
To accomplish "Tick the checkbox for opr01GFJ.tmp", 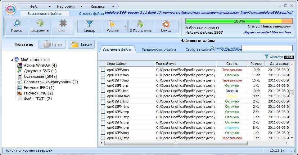I will (x=103, y=91).
